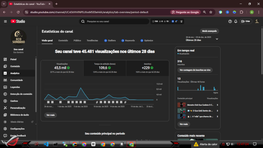This screenshot has width=263, height=148.
Task: Switch to the Conteúdo analytics tab
Action: click(x=63, y=40)
